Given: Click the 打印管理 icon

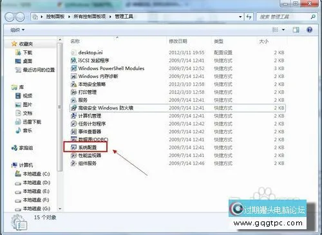Looking at the screenshot, I should pyautogui.click(x=73, y=92).
